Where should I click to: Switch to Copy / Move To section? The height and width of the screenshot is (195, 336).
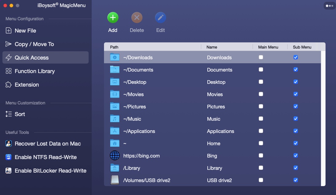point(34,44)
